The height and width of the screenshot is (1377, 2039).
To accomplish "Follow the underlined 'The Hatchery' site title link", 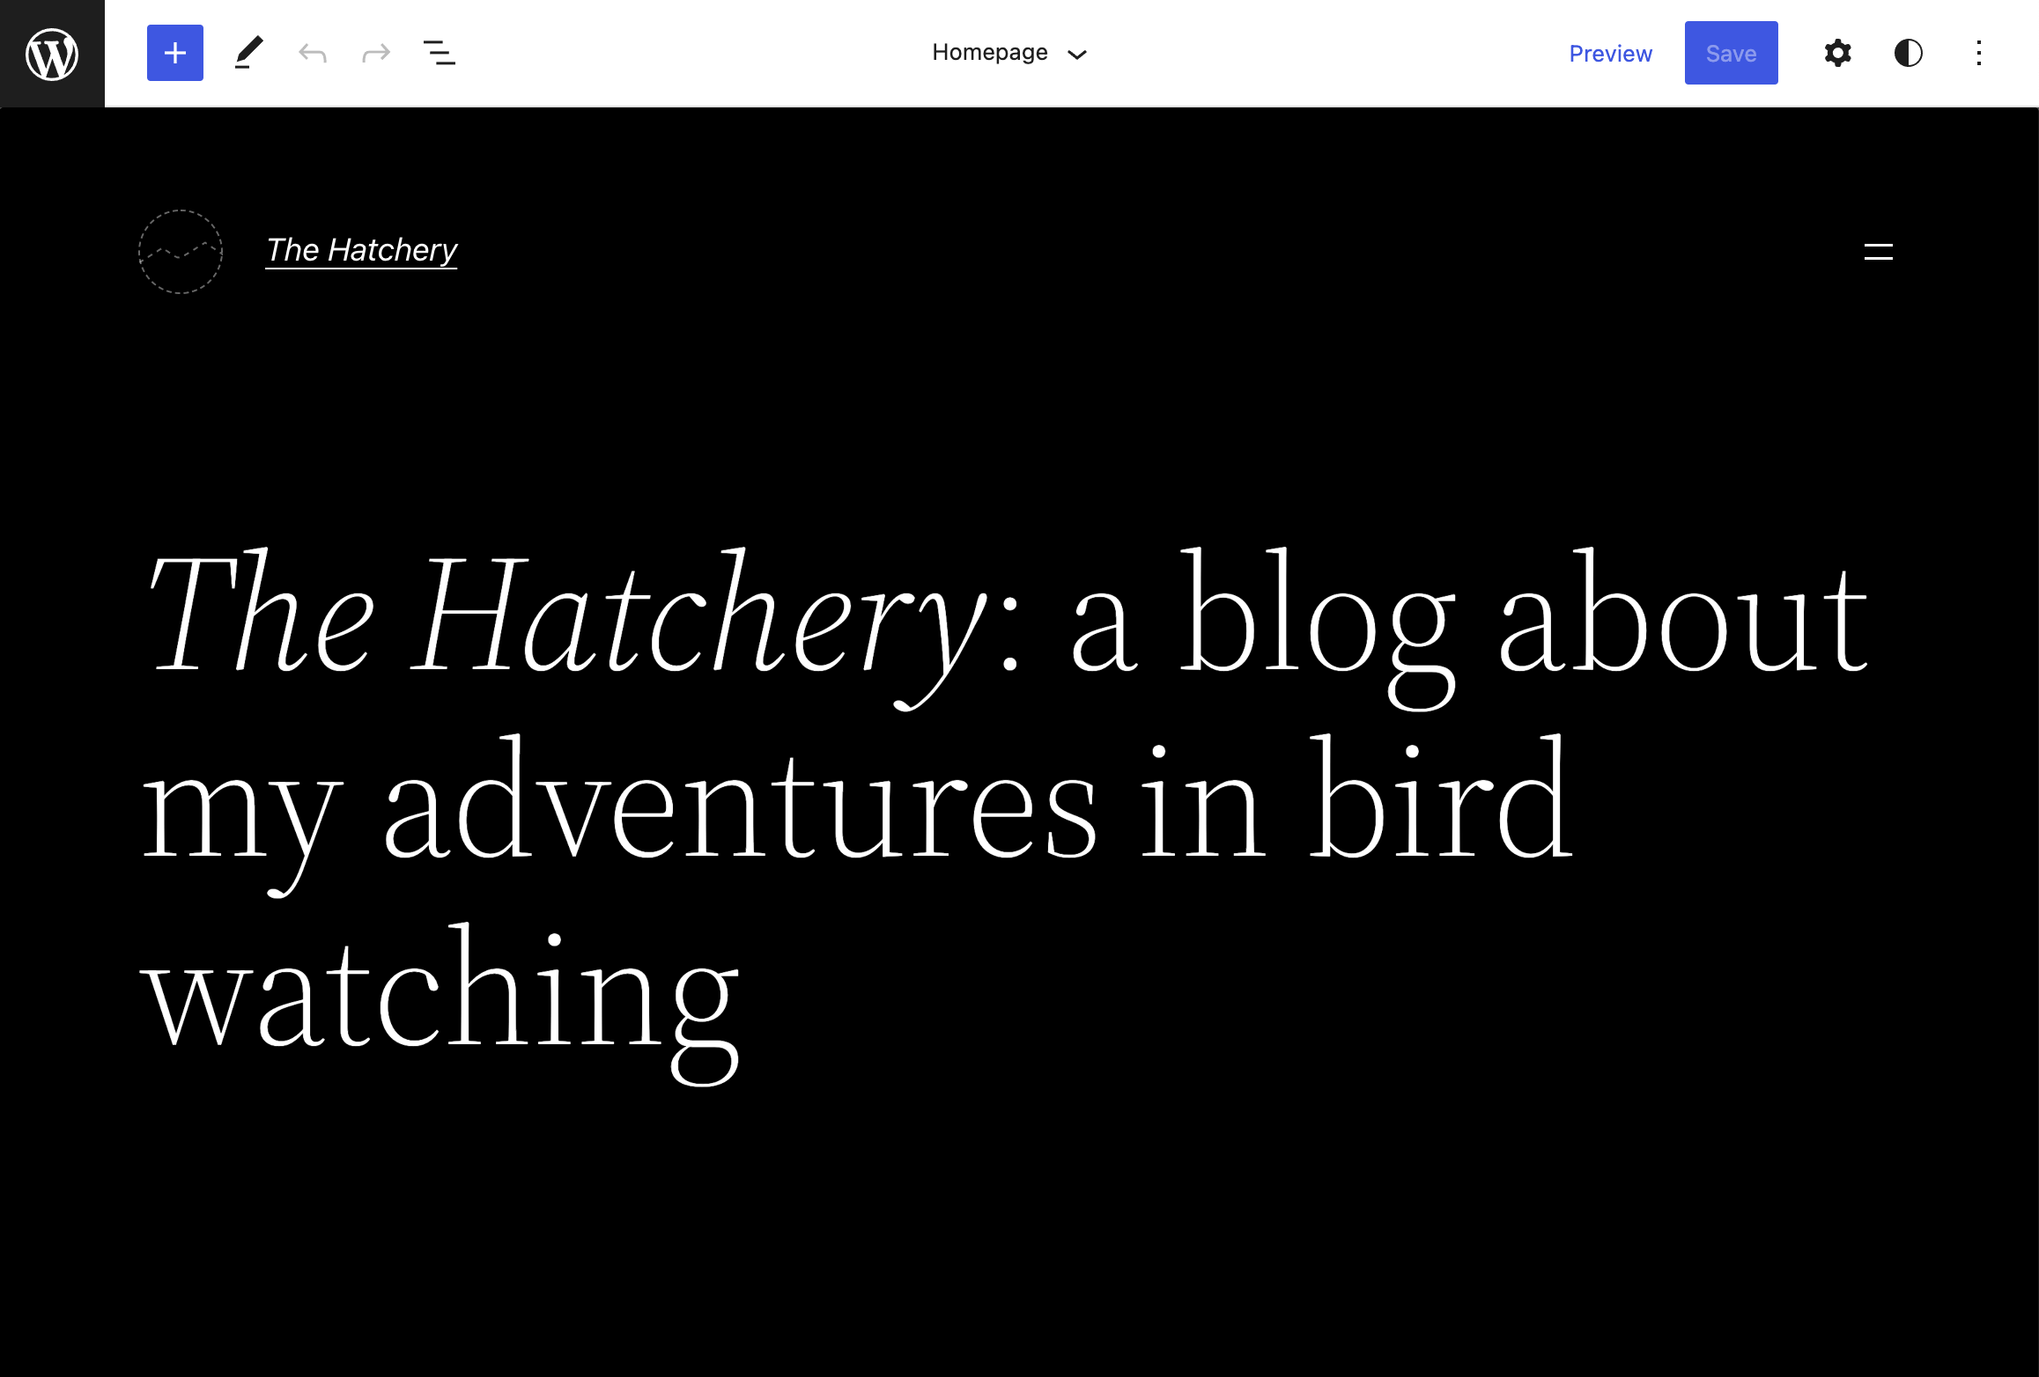I will 361,250.
